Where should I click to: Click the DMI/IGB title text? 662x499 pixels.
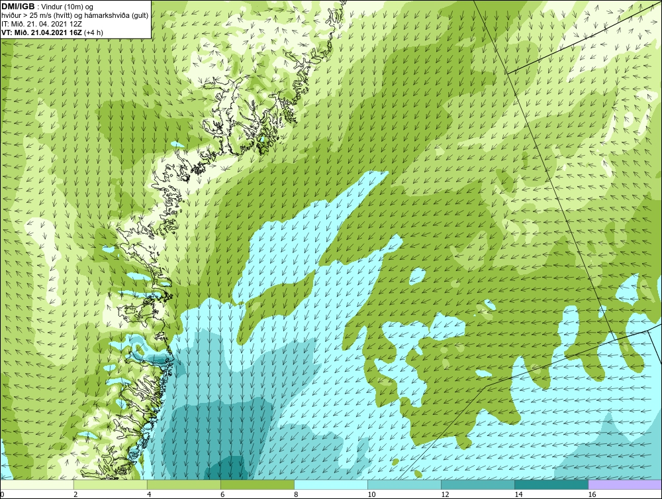click(18, 7)
